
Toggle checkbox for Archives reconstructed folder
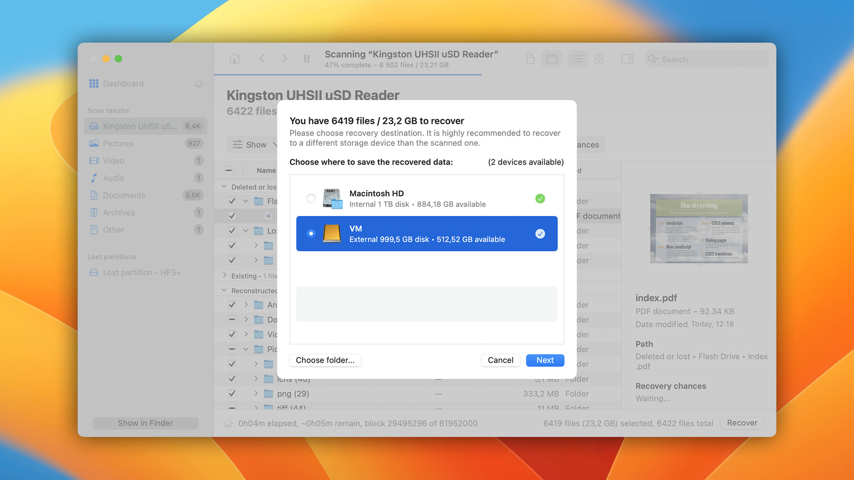click(x=232, y=305)
